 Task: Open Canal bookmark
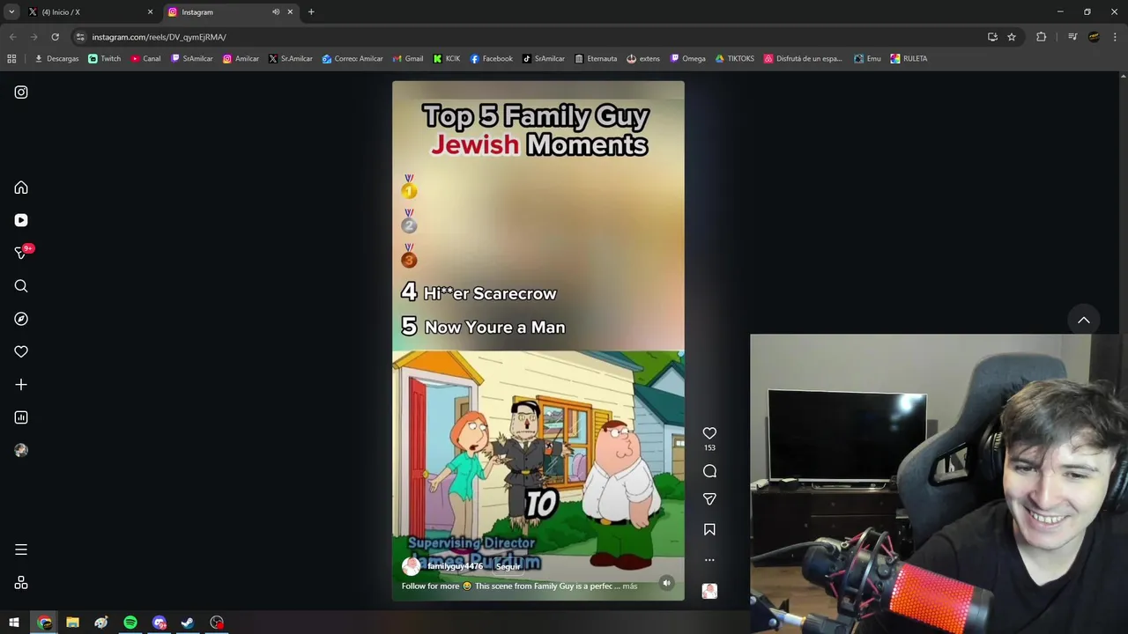coord(145,59)
